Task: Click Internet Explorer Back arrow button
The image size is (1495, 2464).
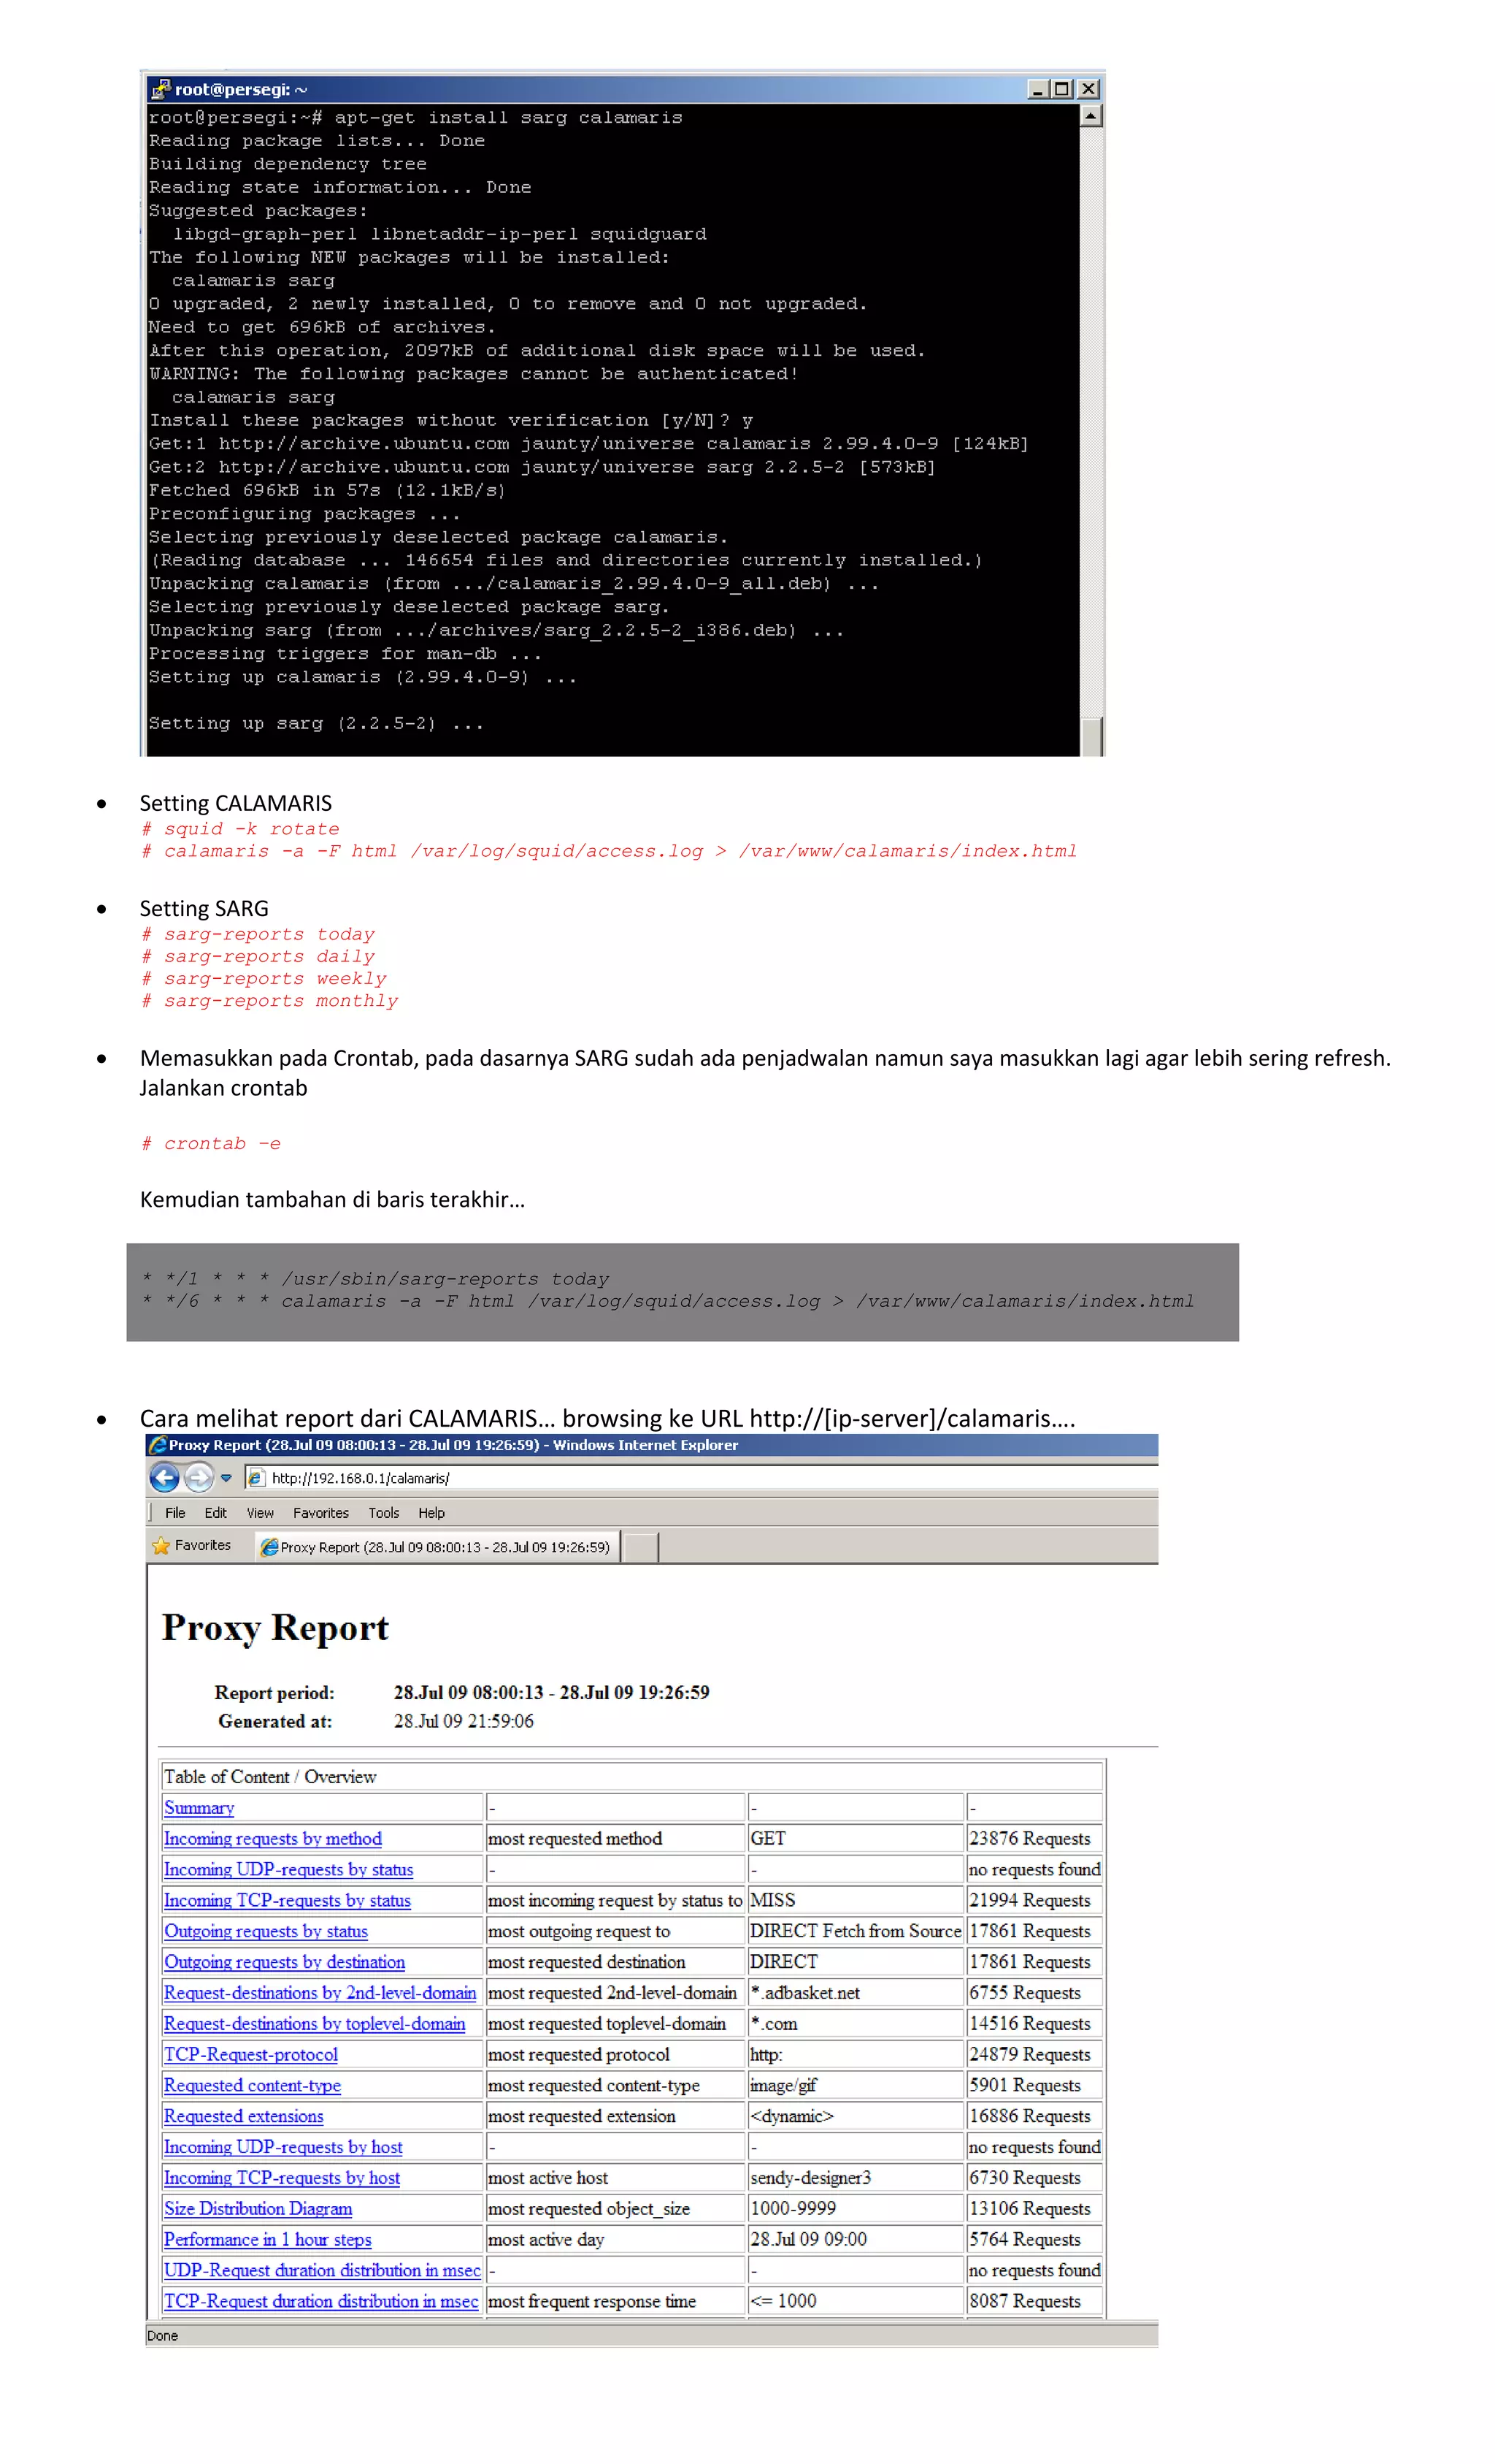Action: click(165, 1477)
